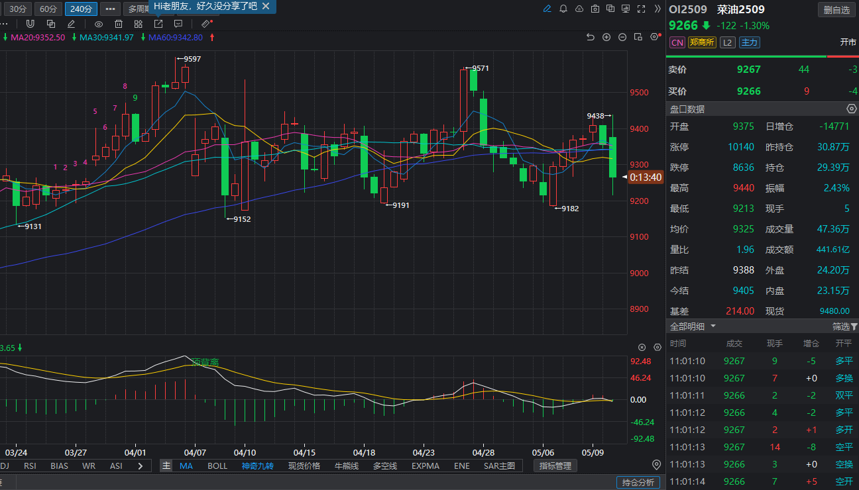
Task: Click the location pin icon at the bottom right
Action: pos(656,464)
